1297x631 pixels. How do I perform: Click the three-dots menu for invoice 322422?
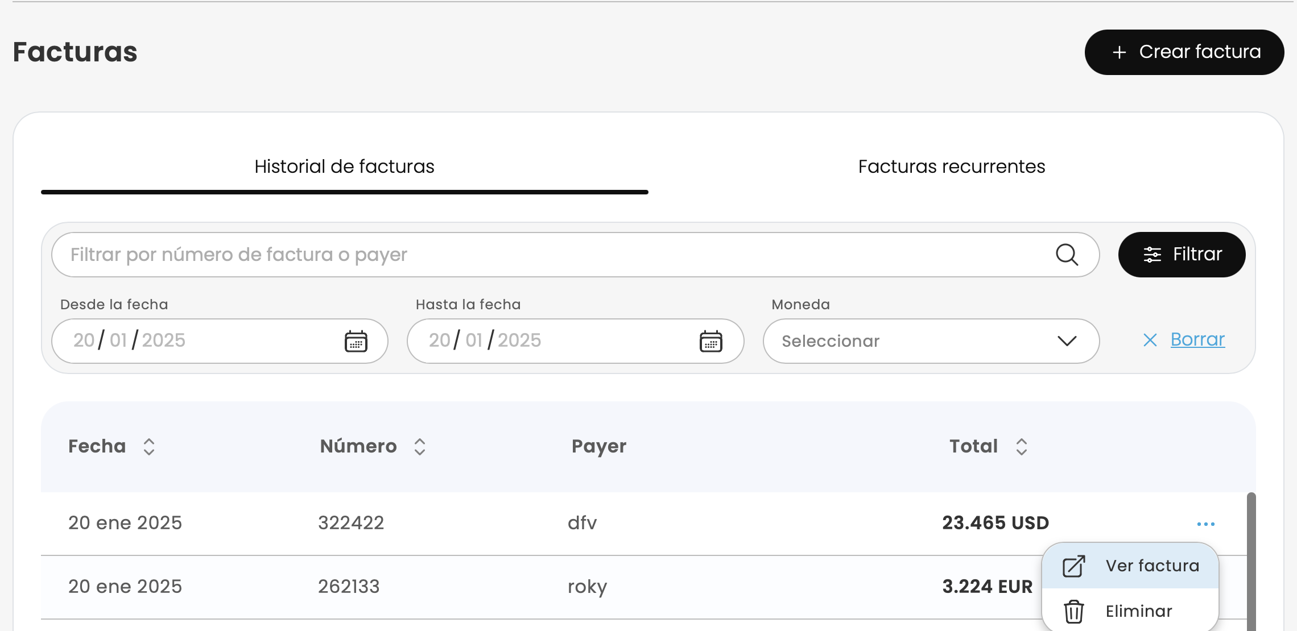(1205, 524)
